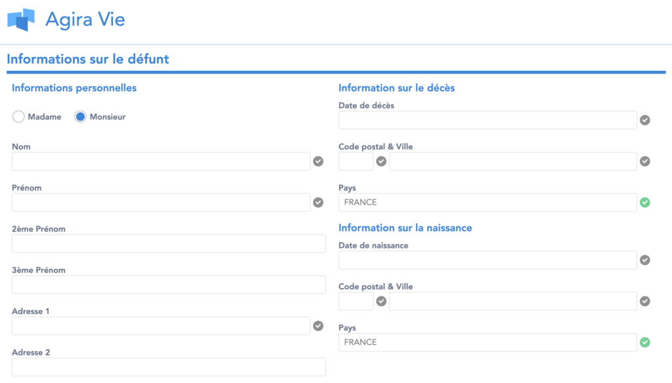Open the Pays field under naissance
This screenshot has width=672, height=383.
pyautogui.click(x=488, y=342)
